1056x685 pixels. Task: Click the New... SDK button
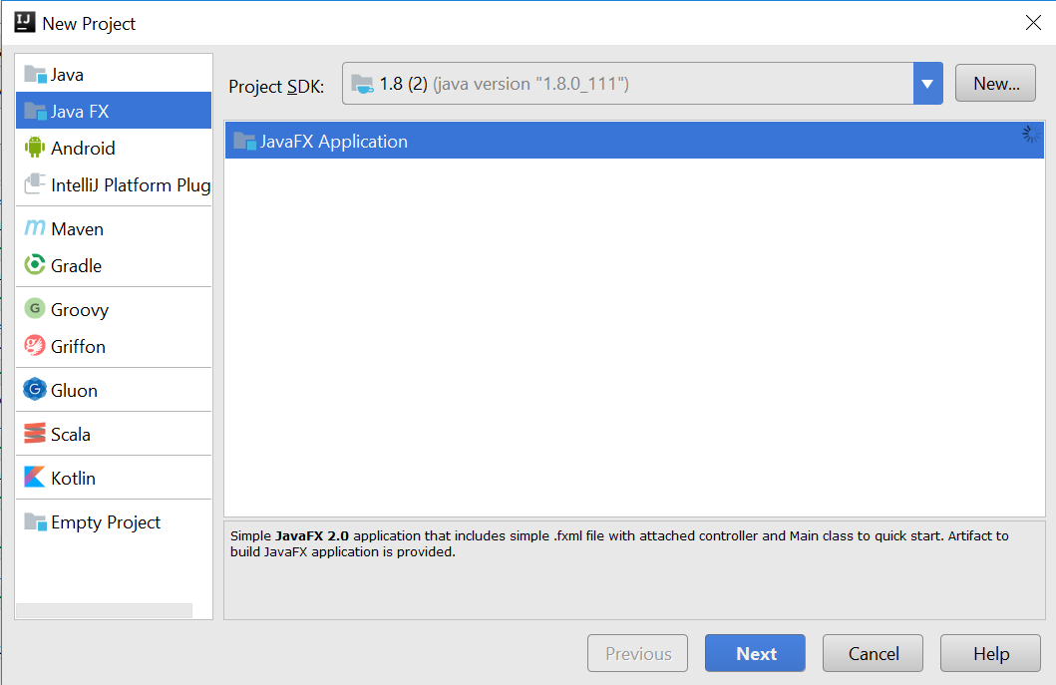click(x=995, y=84)
